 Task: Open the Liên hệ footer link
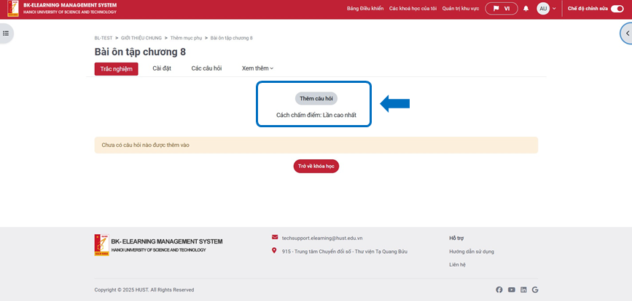(x=458, y=265)
